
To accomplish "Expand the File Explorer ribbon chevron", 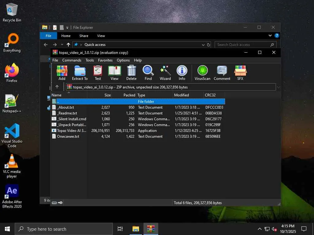I will pos(270,35).
